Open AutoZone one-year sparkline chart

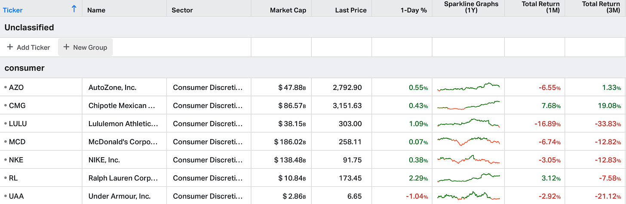pyautogui.click(x=468, y=87)
